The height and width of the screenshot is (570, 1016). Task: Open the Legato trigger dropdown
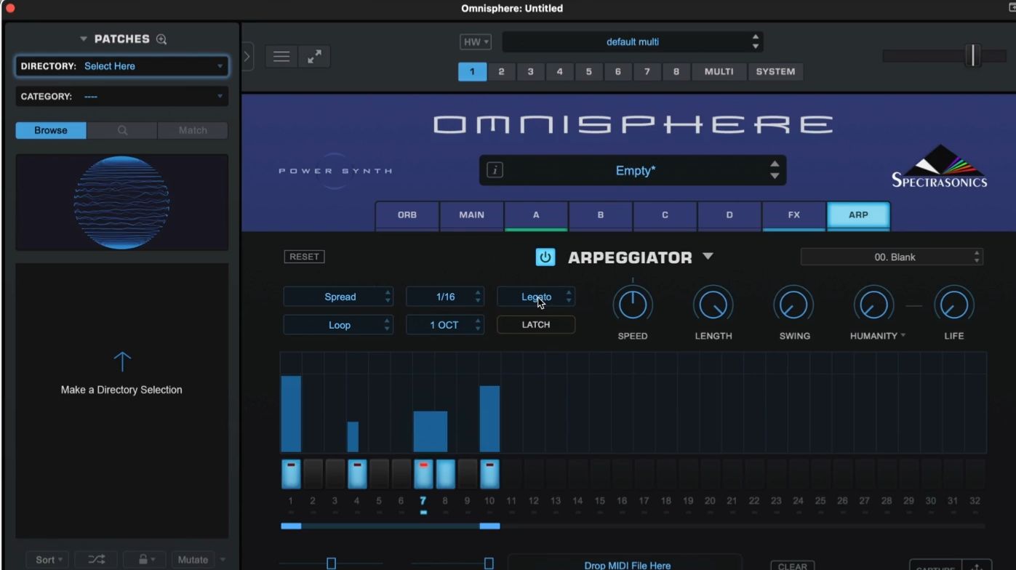[536, 297]
